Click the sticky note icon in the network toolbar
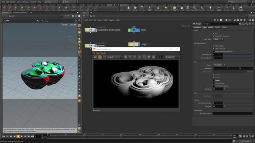Image resolution: width=255 pixels, height=143 pixels. coord(238,20)
